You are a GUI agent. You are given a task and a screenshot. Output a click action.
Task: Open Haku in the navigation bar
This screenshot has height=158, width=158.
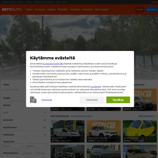pyautogui.click(x=29, y=10)
